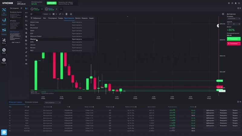Open the График sidebar section
The image size is (242, 136).
[4, 21]
